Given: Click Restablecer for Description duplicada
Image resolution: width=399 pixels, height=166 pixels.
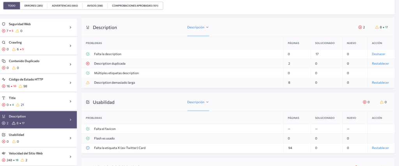Looking at the screenshot, I should tap(380, 63).
